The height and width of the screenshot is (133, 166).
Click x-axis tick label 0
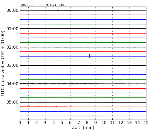click(x=20, y=123)
